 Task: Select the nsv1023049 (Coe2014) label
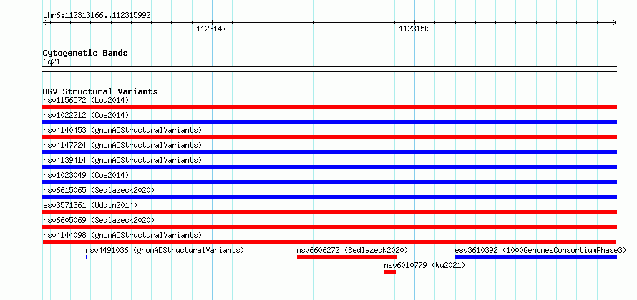point(86,175)
